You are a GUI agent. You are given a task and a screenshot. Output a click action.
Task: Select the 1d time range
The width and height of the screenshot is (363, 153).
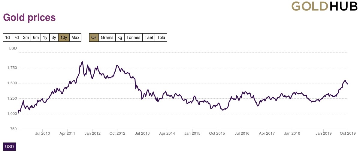click(8, 37)
